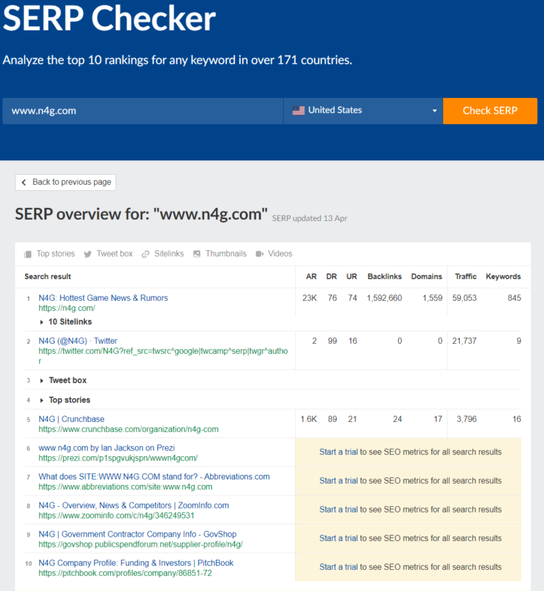Open the N4G | Crunchbase result
Image resolution: width=544 pixels, height=591 pixels.
tap(71, 419)
